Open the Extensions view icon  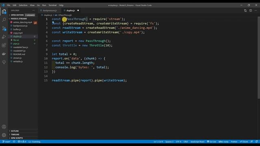4,45
